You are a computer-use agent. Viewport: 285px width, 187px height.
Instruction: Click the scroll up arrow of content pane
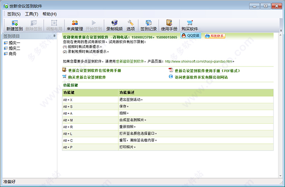[x=281, y=35]
